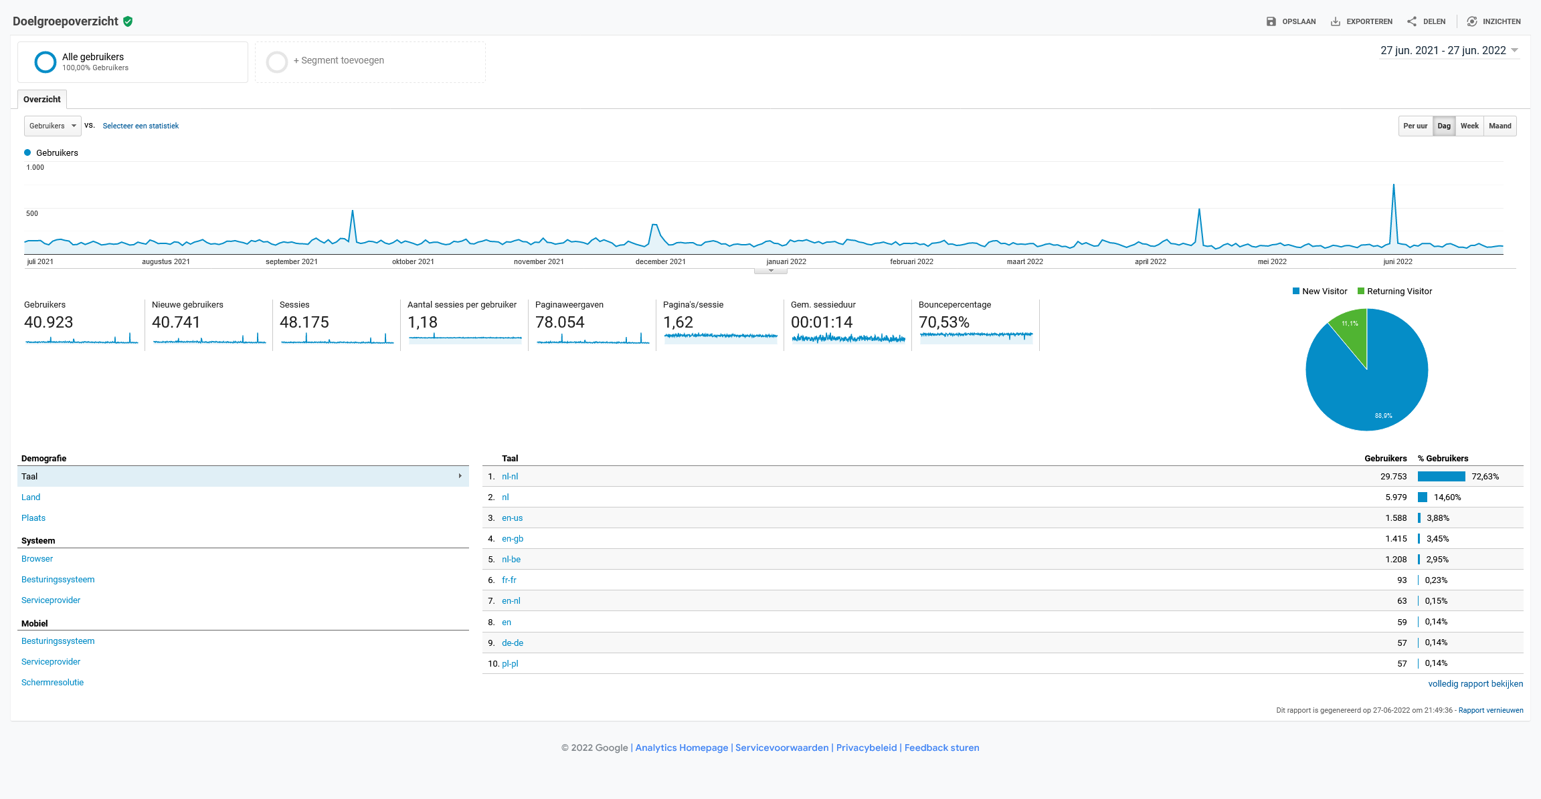
Task: Click Selecteer een statistiek link
Action: click(141, 126)
